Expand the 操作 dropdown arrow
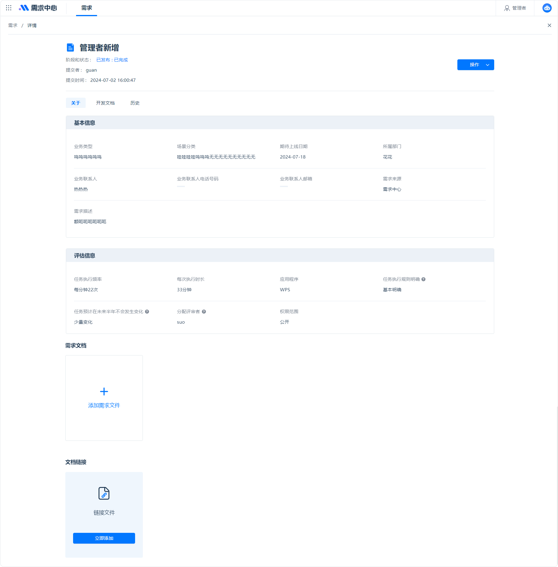The height and width of the screenshot is (567, 558). [488, 65]
